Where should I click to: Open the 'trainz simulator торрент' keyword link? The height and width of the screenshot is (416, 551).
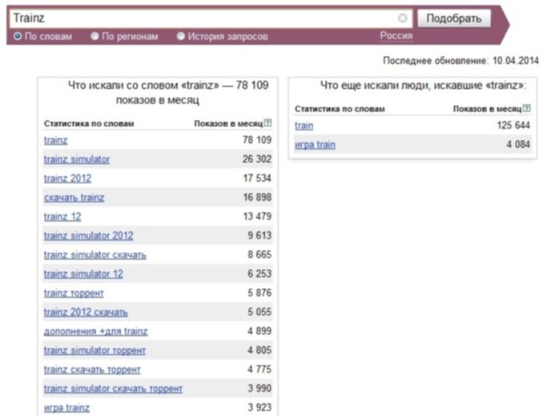point(95,350)
